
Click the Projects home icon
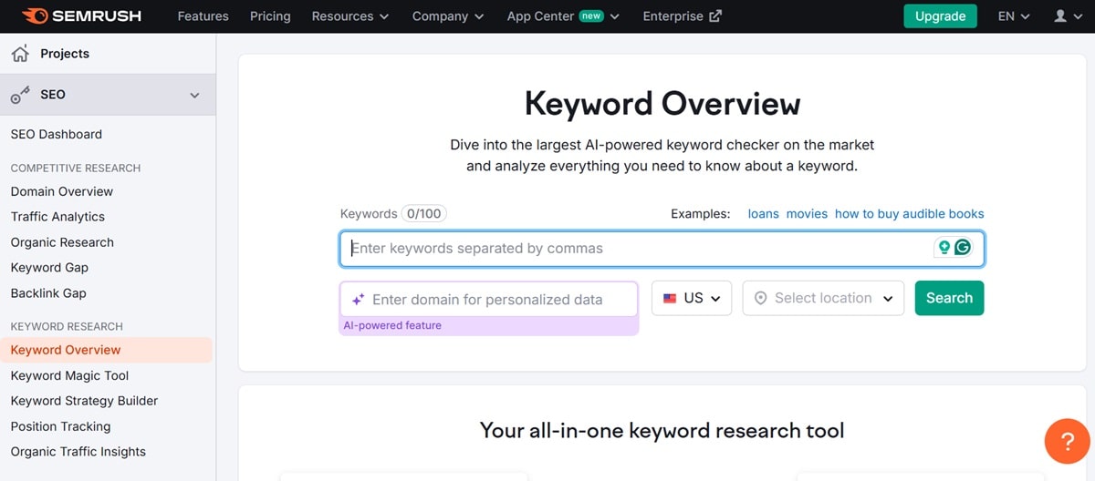tap(20, 54)
